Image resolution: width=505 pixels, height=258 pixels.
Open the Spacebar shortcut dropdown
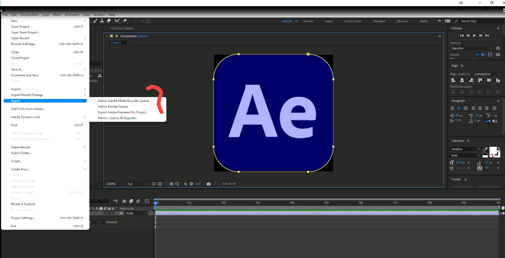pyautogui.click(x=471, y=48)
